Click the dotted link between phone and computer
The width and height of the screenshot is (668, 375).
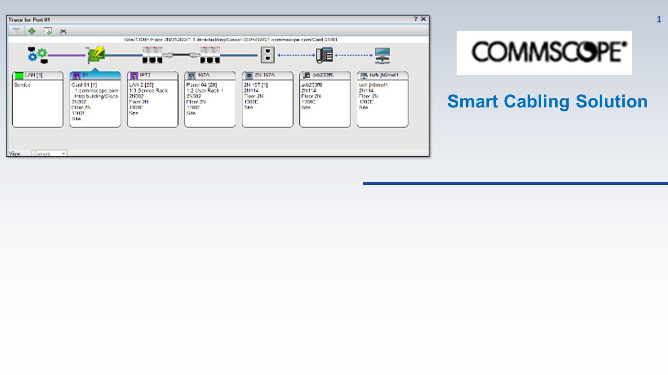pos(353,54)
